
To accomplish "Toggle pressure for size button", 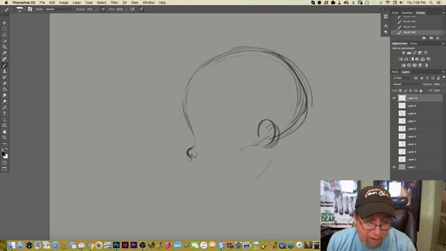I will tap(141, 9).
